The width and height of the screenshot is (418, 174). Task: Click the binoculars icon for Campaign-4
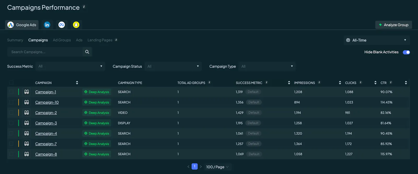tap(27, 133)
